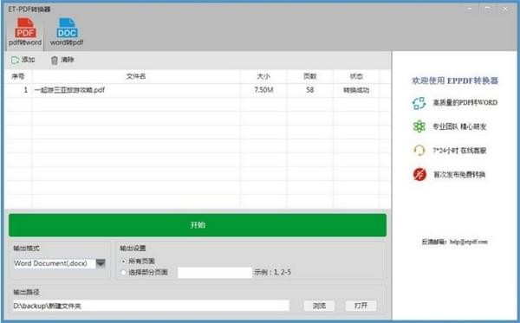This screenshot has width=520, height=323.
Task: Click the red free conversion icon
Action: tap(419, 174)
